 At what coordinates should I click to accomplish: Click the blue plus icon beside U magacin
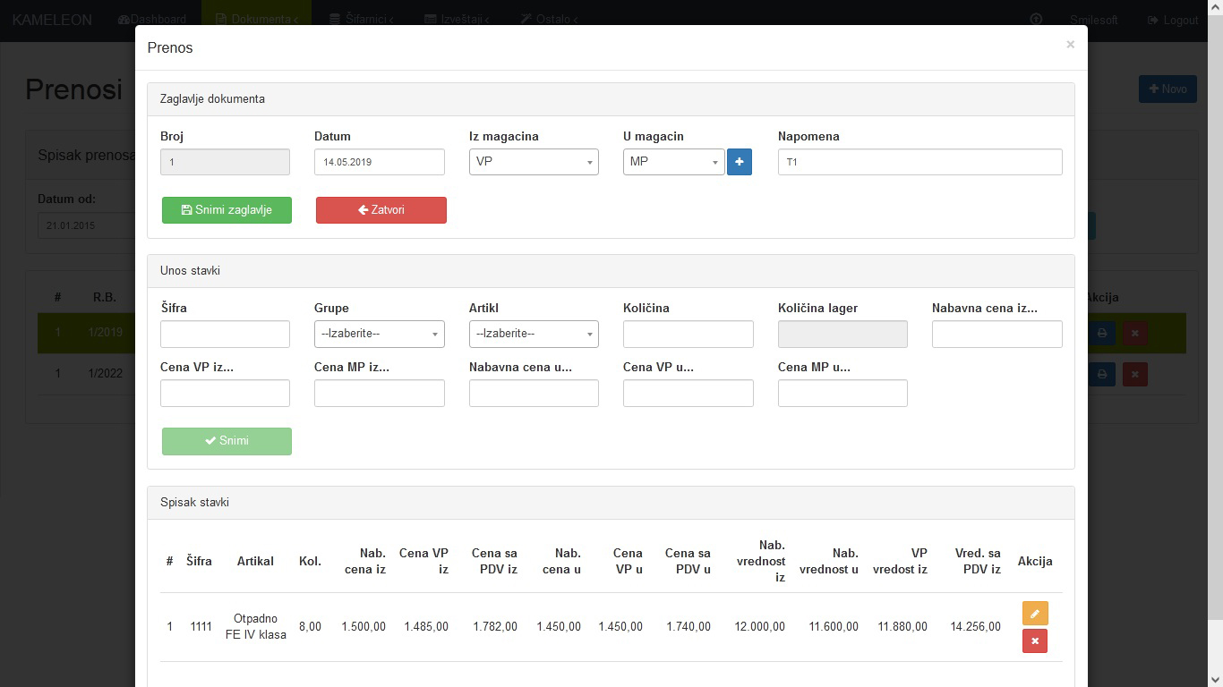pos(739,162)
